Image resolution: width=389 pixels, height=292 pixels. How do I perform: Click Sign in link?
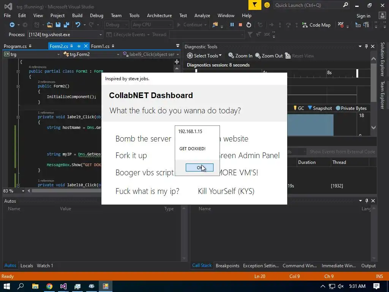pos(364,16)
